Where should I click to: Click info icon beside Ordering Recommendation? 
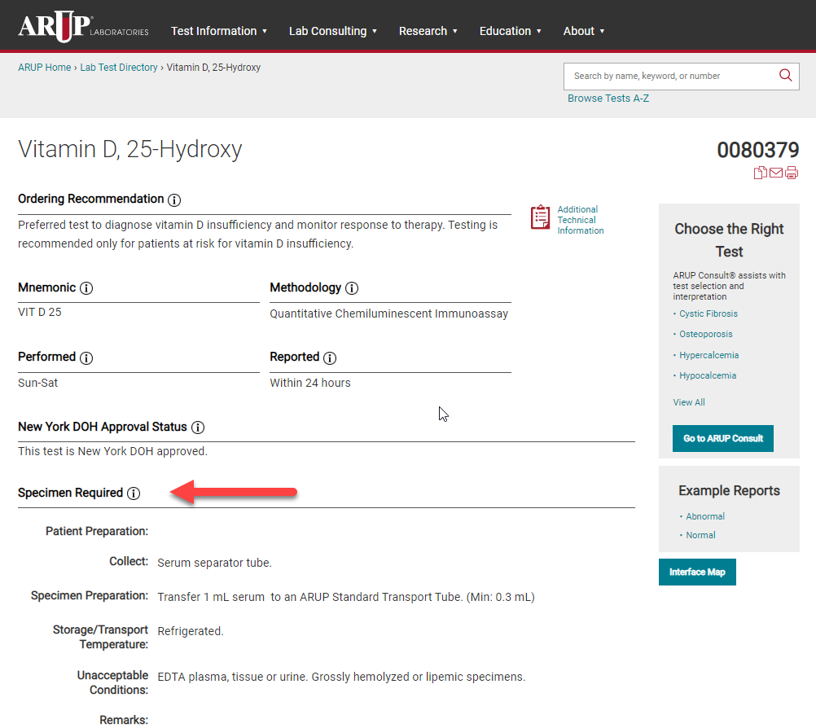point(174,200)
